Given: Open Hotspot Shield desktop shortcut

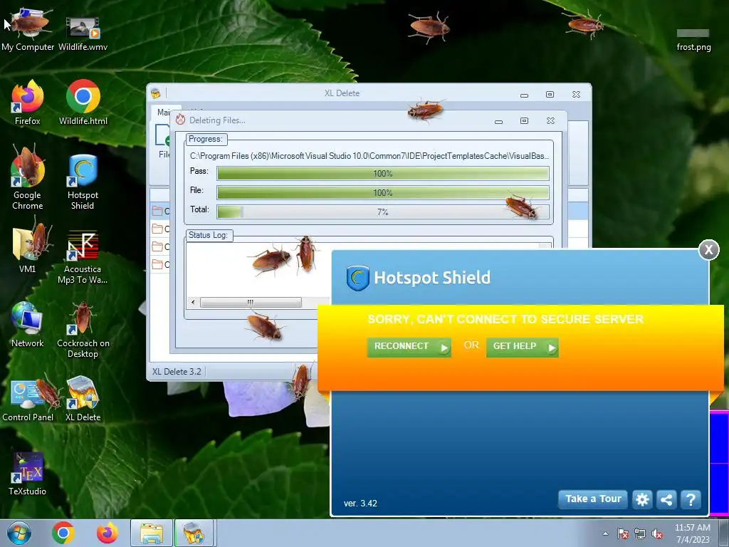Looking at the screenshot, I should (83, 182).
